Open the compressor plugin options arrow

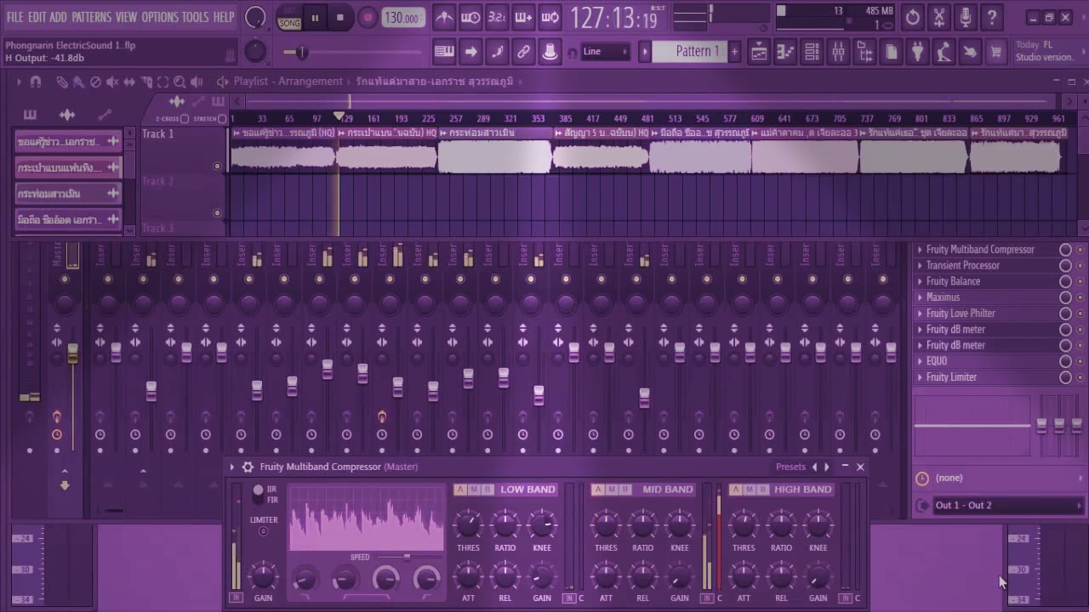click(232, 467)
